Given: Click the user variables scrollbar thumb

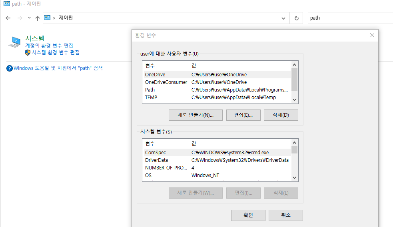Looking at the screenshot, I should tap(295, 80).
